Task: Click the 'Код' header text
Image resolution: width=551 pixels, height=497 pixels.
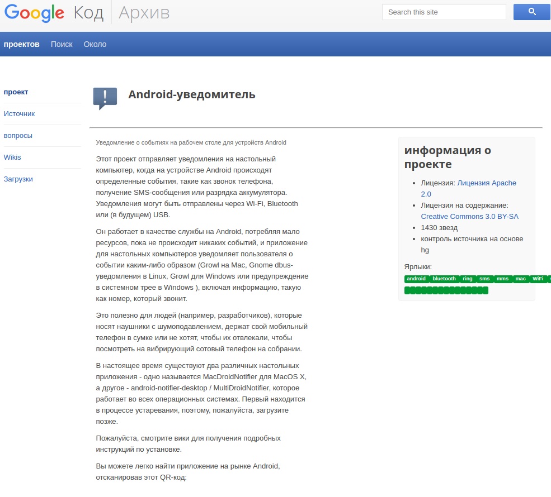Action: click(88, 13)
